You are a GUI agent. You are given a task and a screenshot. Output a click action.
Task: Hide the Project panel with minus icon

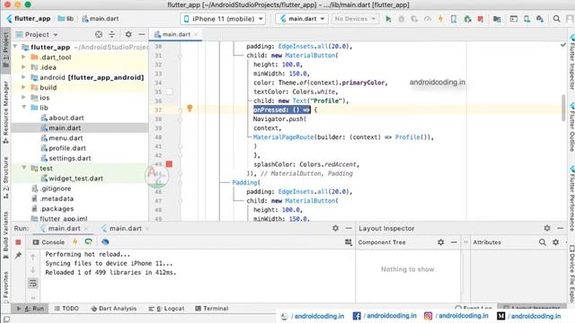pyautogui.click(x=142, y=34)
